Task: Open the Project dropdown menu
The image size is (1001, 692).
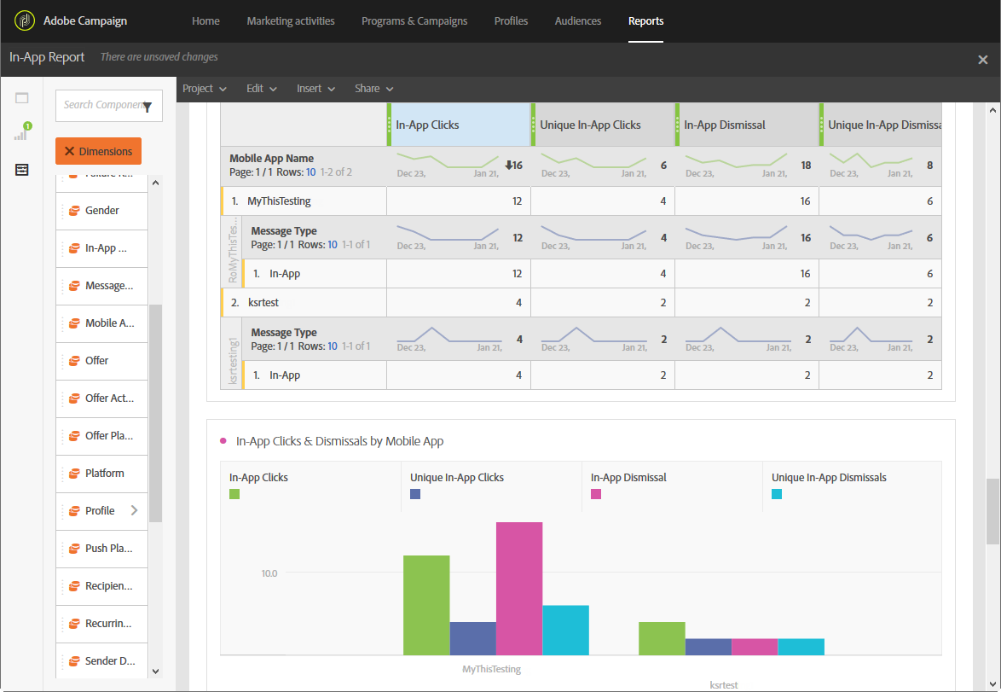Action: [205, 89]
